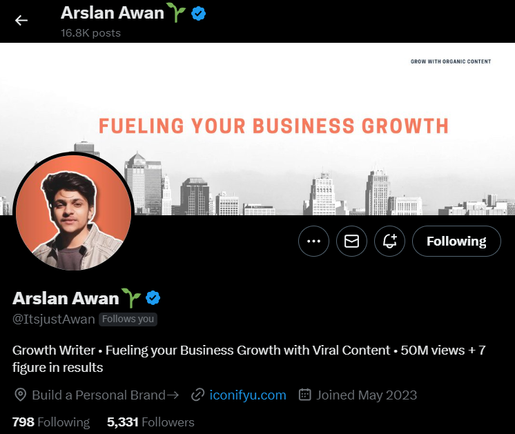
Task: Click the Follows you label
Action: 128,319
